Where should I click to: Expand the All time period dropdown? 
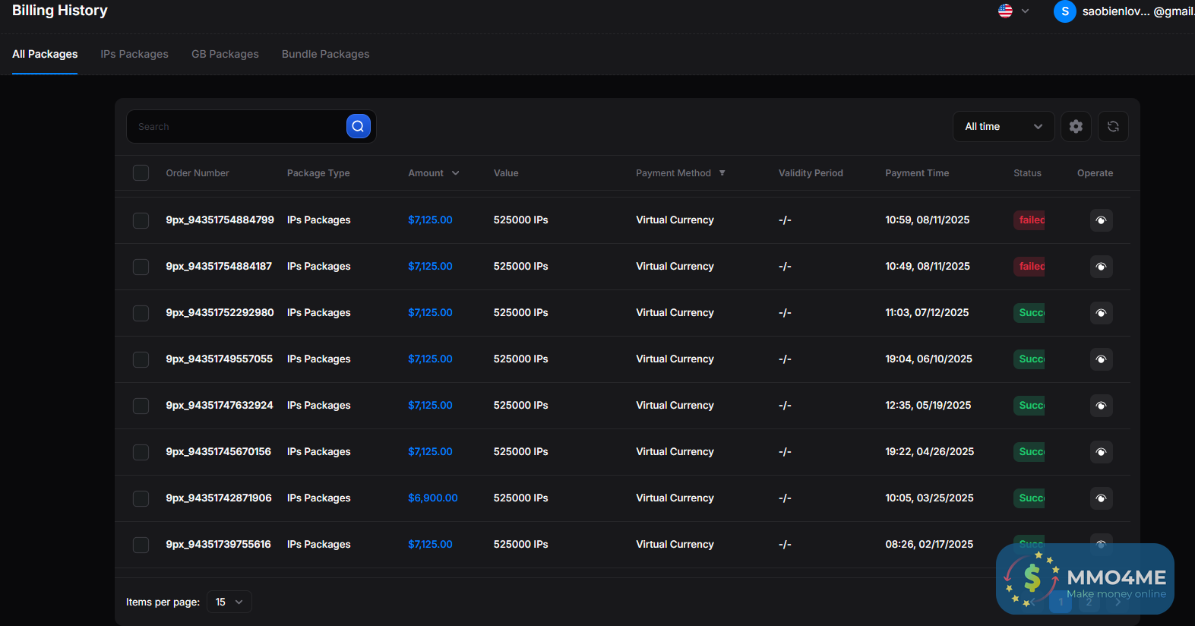(1003, 127)
